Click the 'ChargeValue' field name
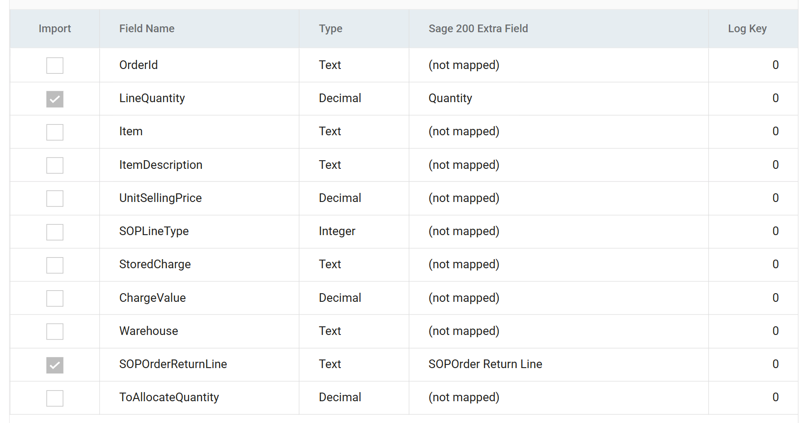 153,298
